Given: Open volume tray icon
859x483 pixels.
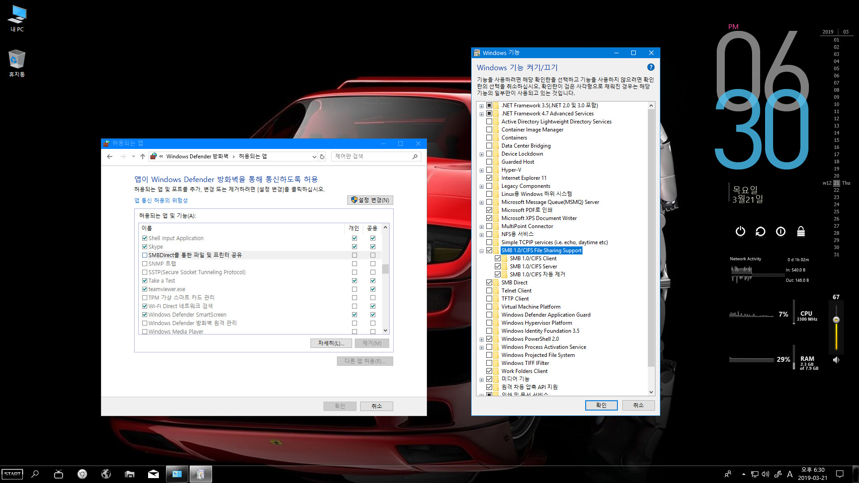Looking at the screenshot, I should 765,474.
